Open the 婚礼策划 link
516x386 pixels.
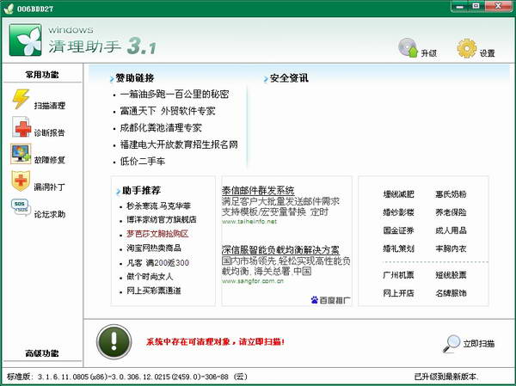click(x=398, y=248)
